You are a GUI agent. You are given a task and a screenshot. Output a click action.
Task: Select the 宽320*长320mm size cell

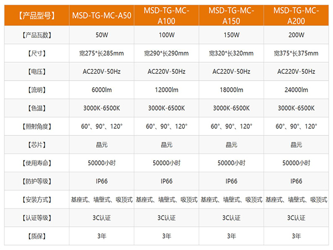click(231, 53)
